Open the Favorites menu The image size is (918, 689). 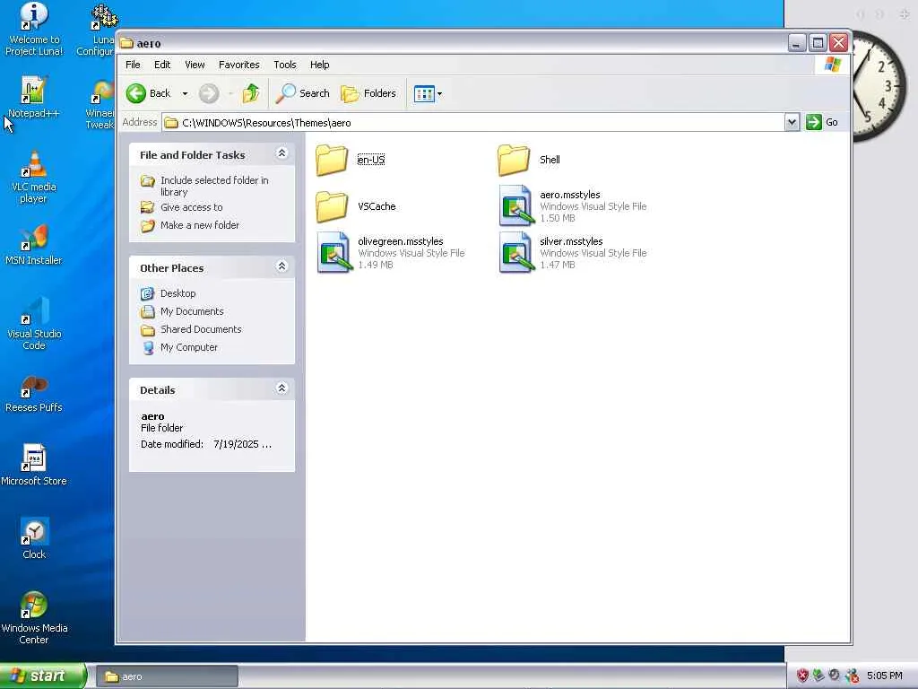point(238,65)
